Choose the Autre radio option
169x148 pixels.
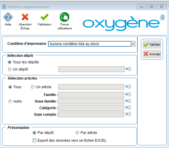10,101
